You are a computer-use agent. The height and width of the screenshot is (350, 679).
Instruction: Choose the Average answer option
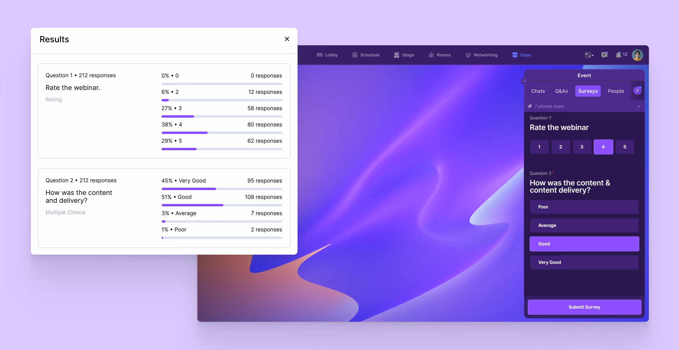pos(584,225)
